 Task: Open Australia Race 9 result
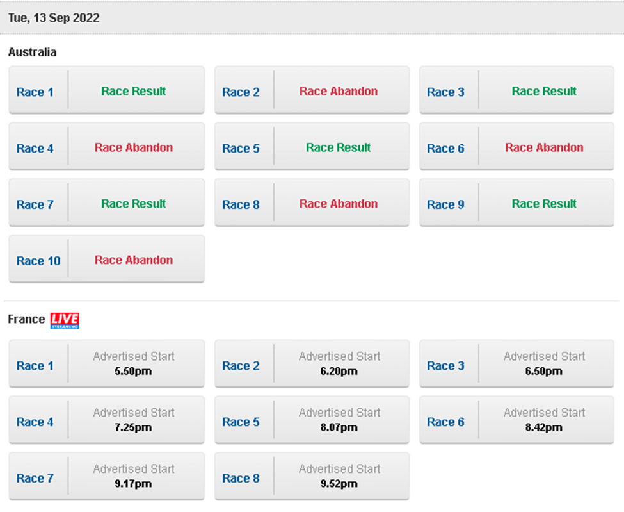[516, 202]
